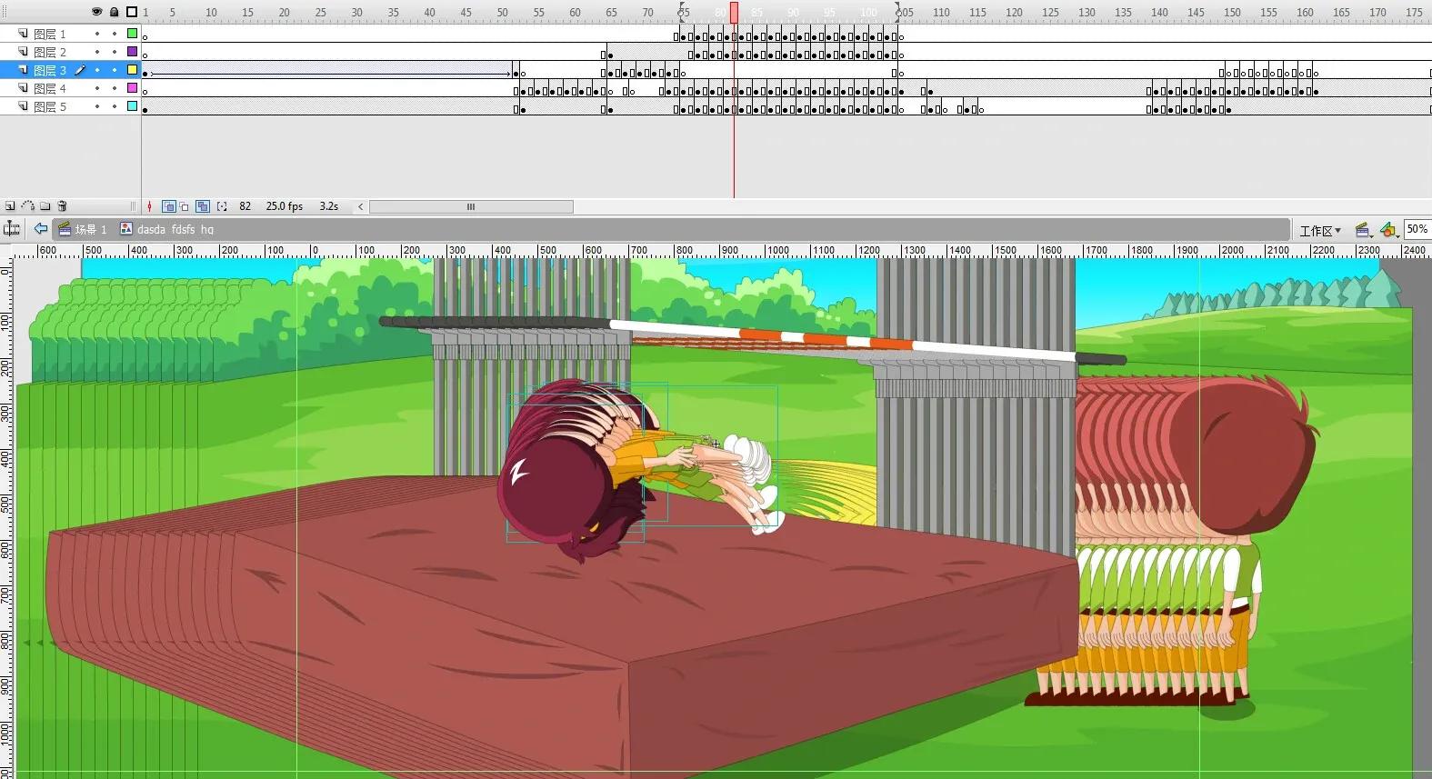Screen dimensions: 1432x779
Task: Click the 图层 5 layer page icon
Action: pyautogui.click(x=24, y=106)
